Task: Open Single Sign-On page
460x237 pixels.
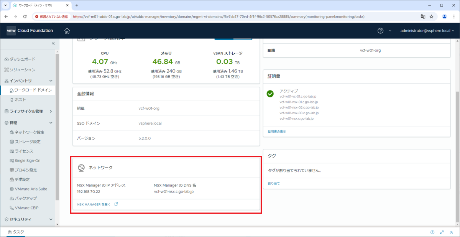Action: [28, 161]
